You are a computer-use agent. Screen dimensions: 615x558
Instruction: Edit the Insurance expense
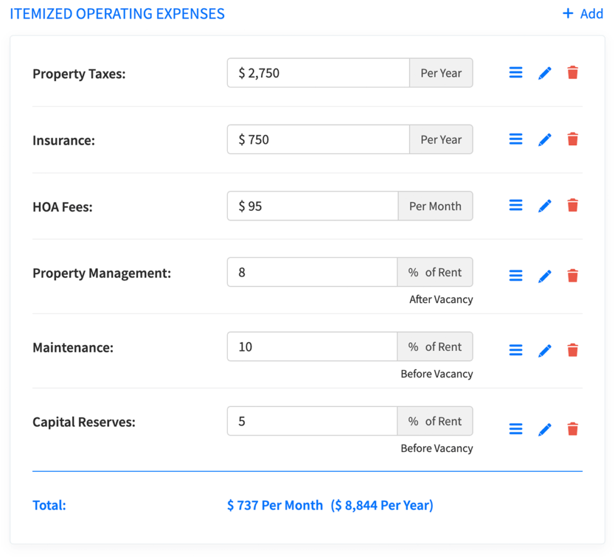pos(545,139)
